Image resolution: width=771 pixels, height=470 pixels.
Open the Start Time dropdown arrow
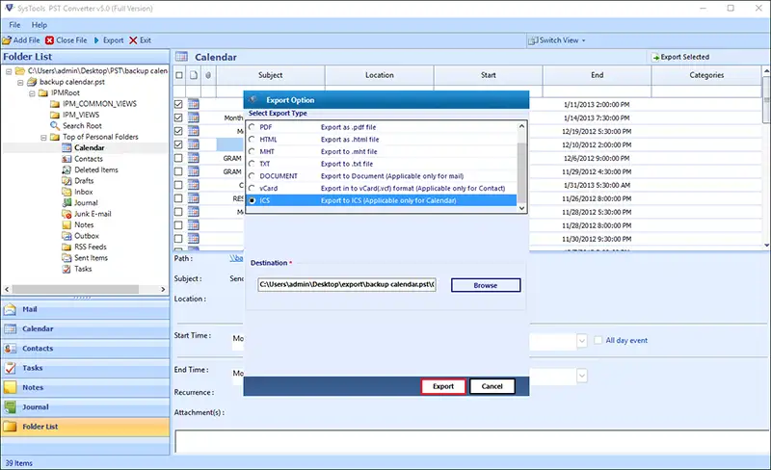coord(582,340)
